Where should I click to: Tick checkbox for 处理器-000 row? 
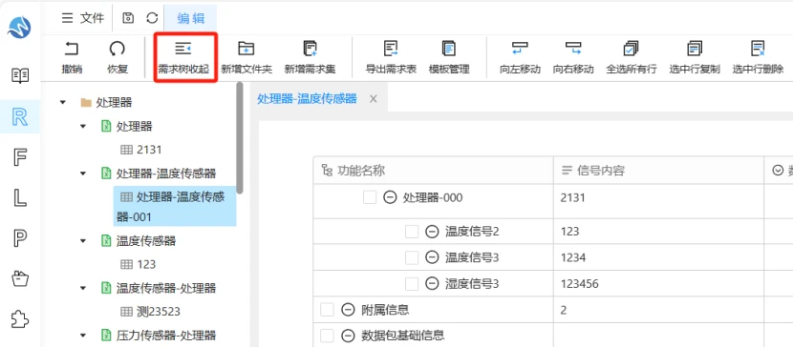point(370,197)
